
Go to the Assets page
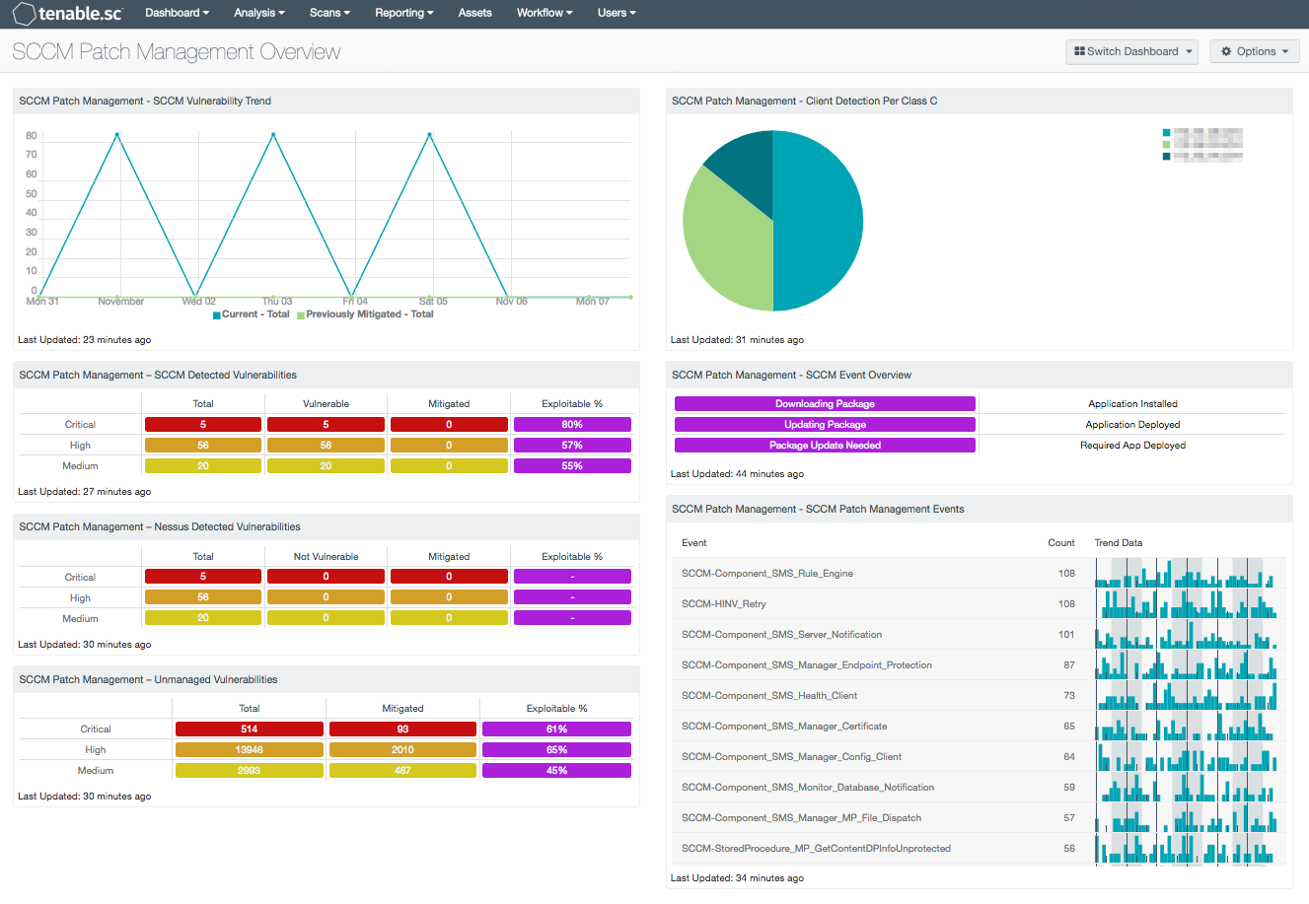tap(474, 13)
